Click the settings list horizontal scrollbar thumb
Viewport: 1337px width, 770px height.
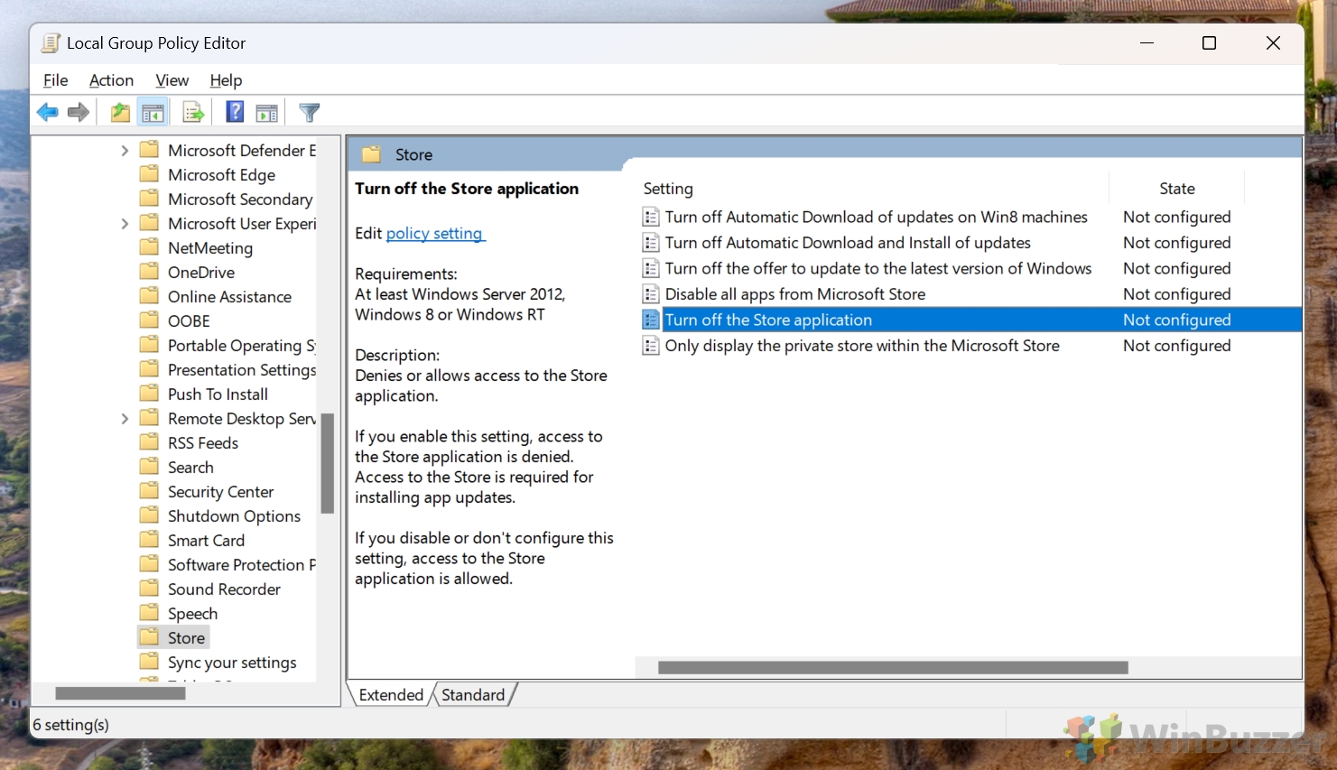tap(893, 667)
